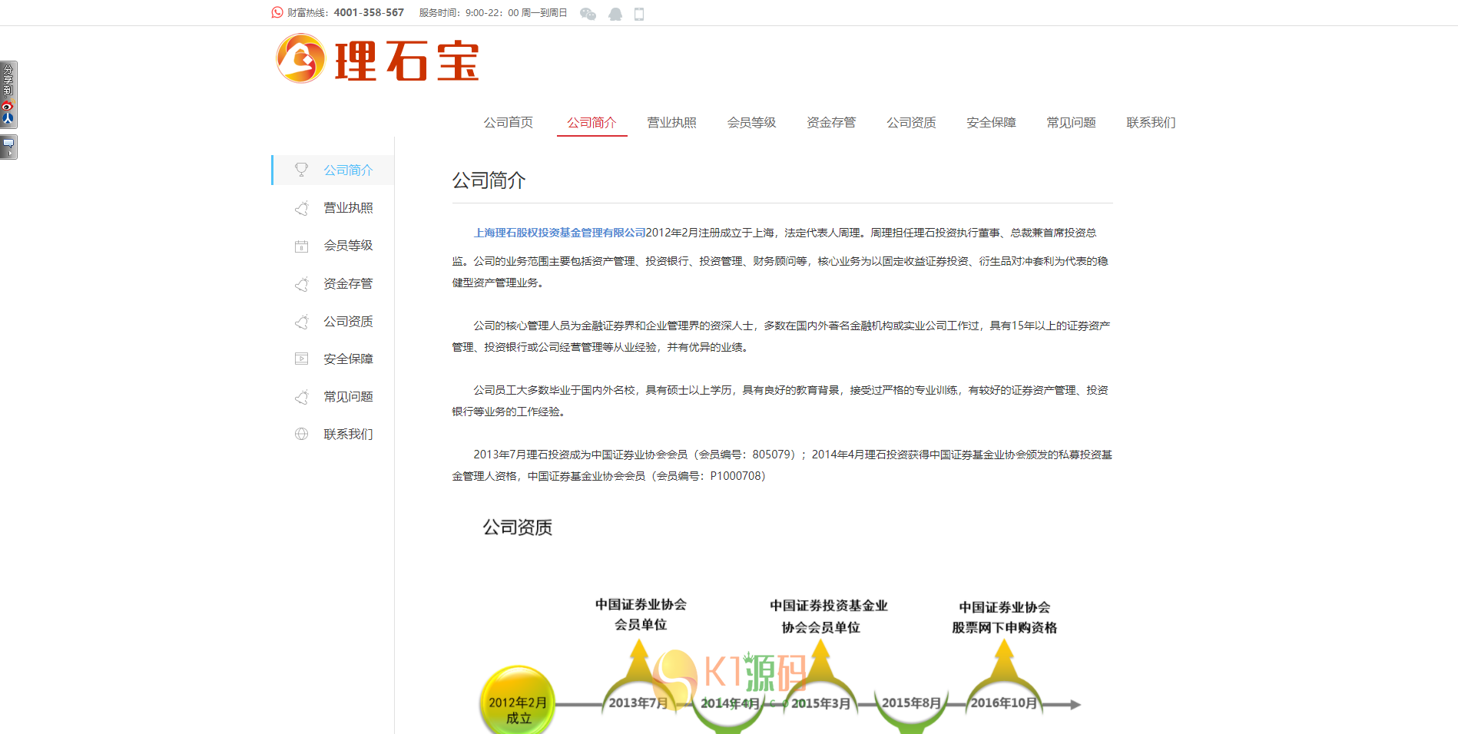Image resolution: width=1458 pixels, height=734 pixels.
Task: Open 资金存管 in the top navigation
Action: coord(832,122)
